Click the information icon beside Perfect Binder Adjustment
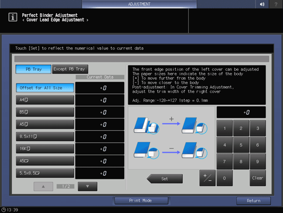The image size is (283, 213). [x=13, y=17]
